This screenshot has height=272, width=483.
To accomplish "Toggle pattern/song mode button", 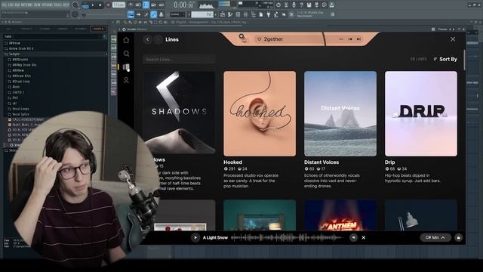I will (85, 5).
